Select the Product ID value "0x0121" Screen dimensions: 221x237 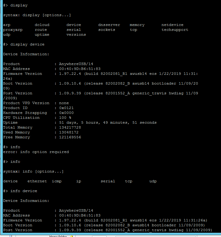66,108
